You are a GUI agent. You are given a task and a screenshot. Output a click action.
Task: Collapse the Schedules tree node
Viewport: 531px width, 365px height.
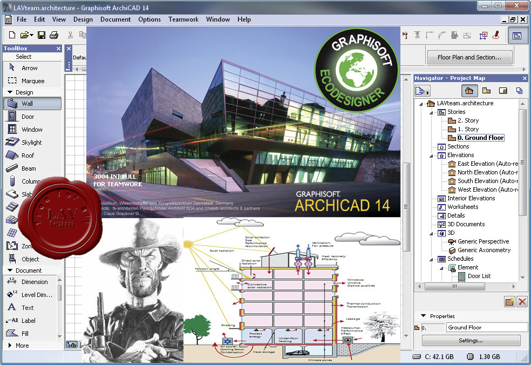[x=432, y=259]
